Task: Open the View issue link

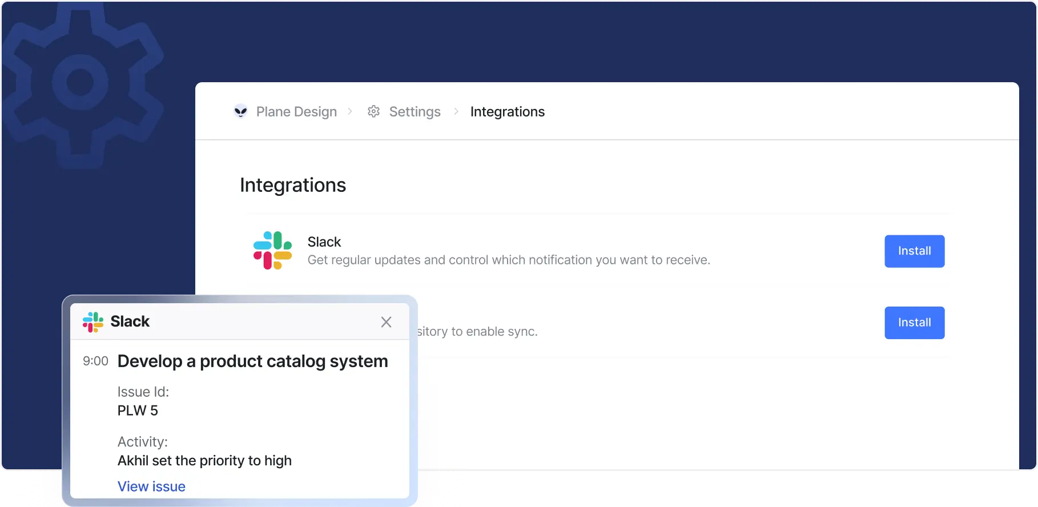Action: 151,486
